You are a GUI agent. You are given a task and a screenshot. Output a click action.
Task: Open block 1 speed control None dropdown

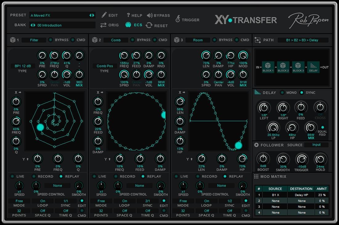point(58,186)
